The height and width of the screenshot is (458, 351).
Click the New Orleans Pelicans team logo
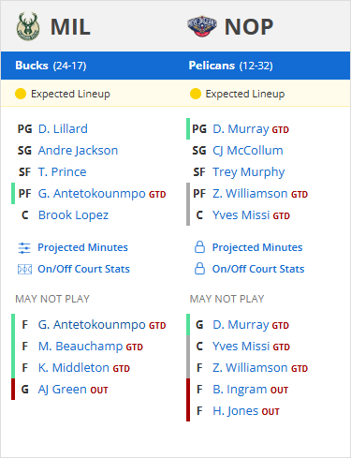[x=202, y=26]
